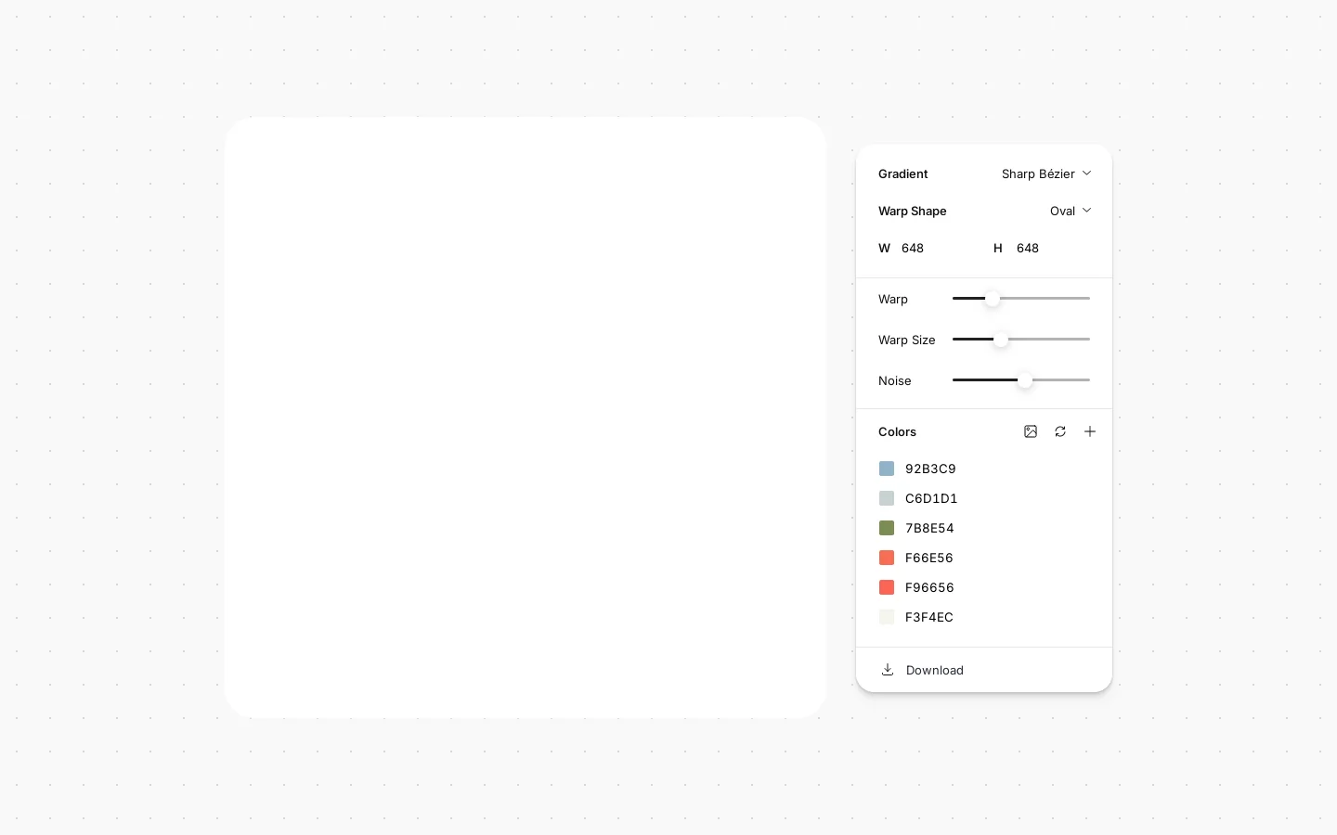Click the Warp slider handle

pyautogui.click(x=993, y=299)
